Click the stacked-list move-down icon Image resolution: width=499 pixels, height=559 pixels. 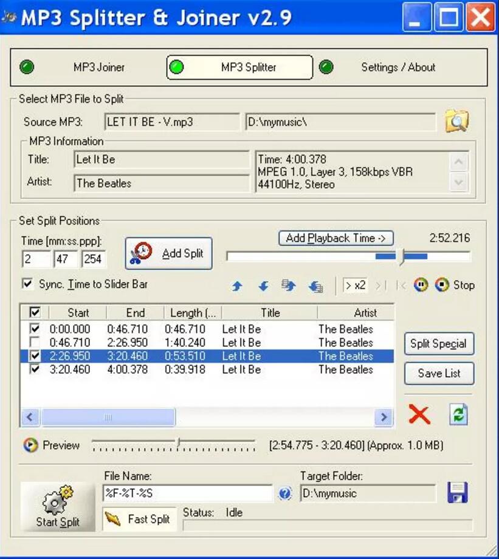315,286
